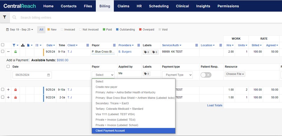Click red lock on 9/22/24 entry
The height and width of the screenshot is (136, 282).
[x=16, y=97]
